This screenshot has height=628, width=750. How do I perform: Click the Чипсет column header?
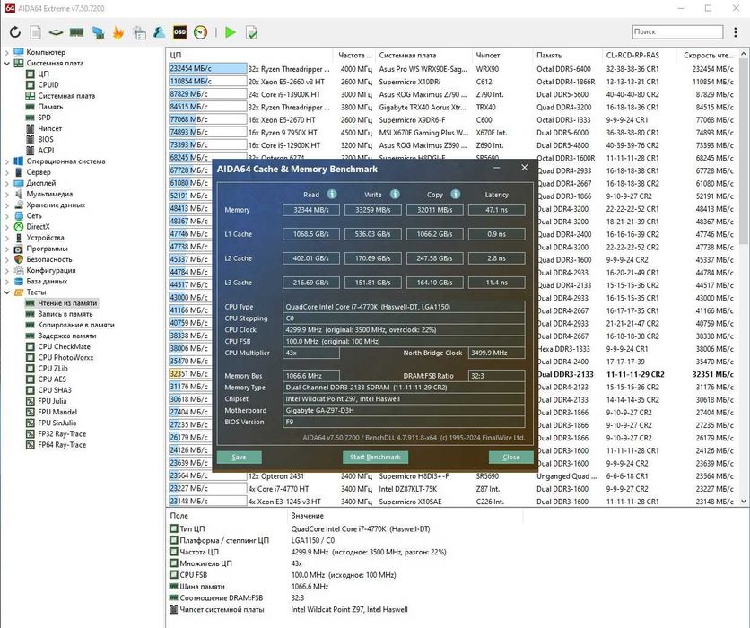488,55
